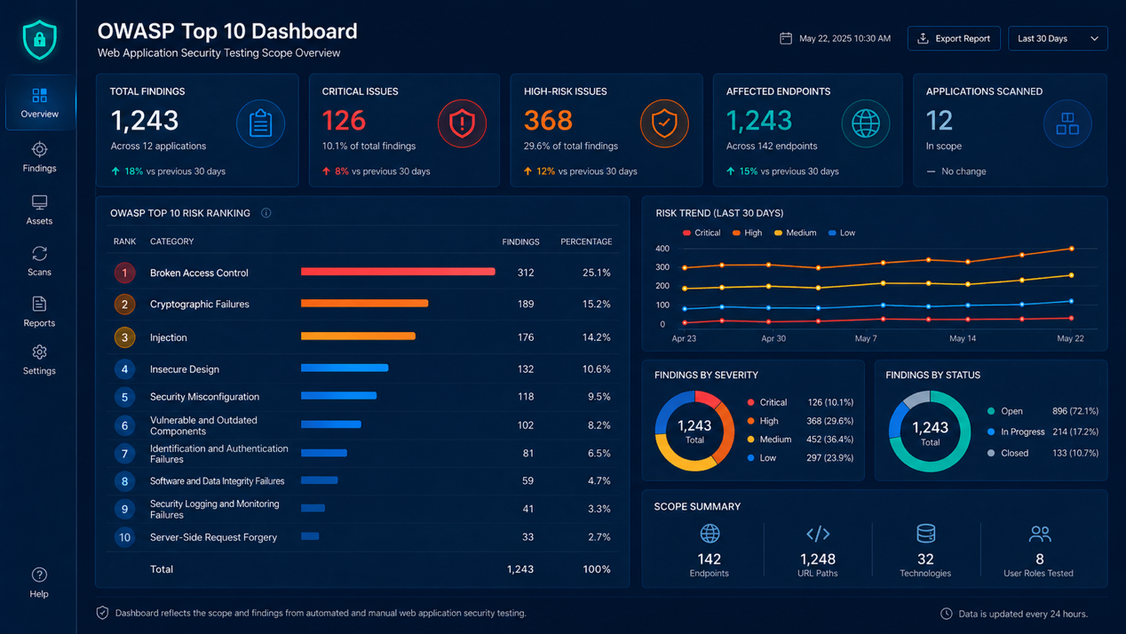Click the calendar icon beside the date
1126x634 pixels.
tap(786, 38)
